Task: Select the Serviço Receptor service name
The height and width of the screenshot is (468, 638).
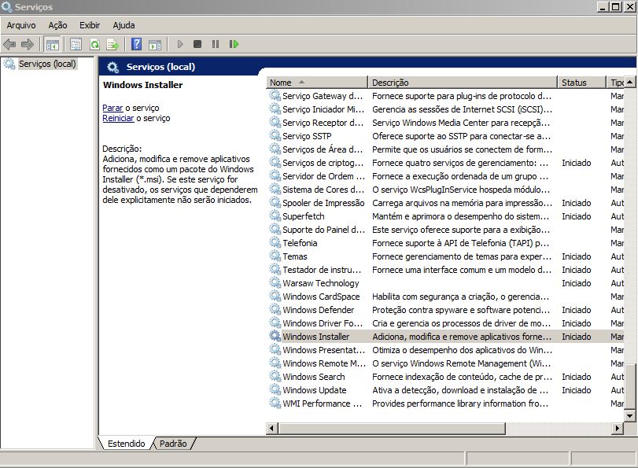Action: 323,123
